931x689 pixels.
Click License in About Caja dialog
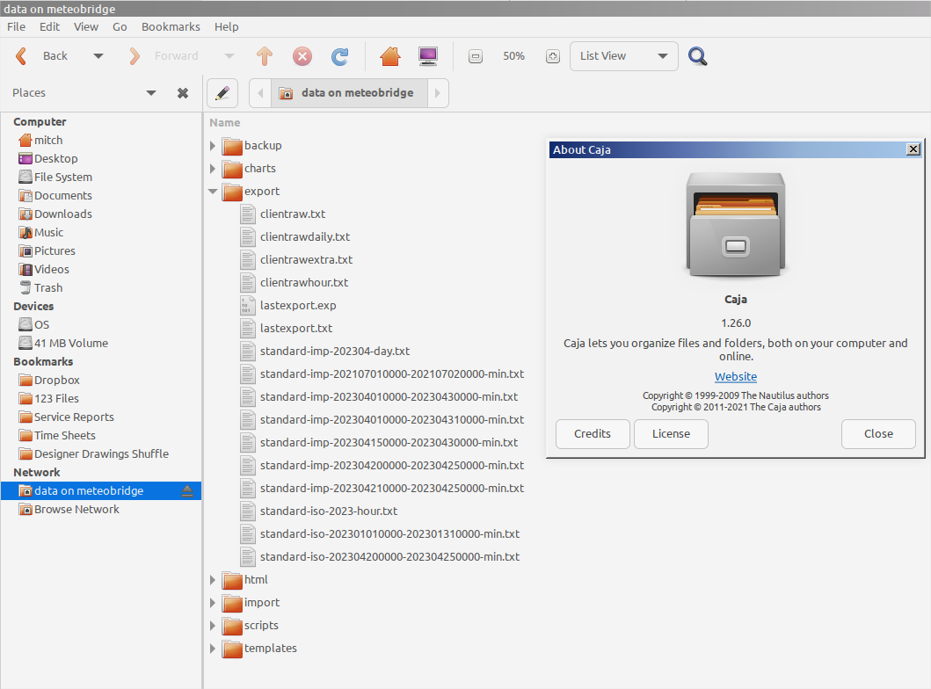pos(671,434)
